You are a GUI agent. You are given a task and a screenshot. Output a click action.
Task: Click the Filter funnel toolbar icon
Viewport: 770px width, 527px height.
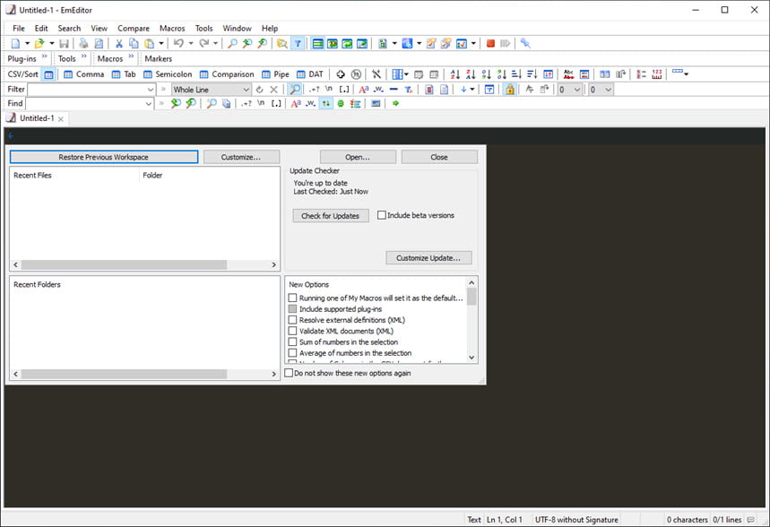pyautogui.click(x=298, y=44)
